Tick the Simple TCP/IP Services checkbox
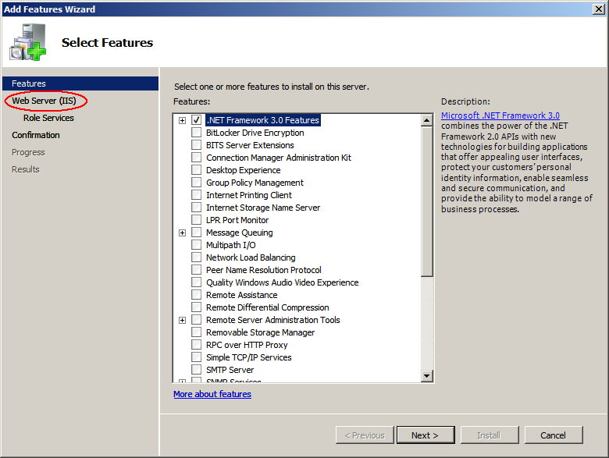Viewport: 609px width, 458px height. [197, 357]
